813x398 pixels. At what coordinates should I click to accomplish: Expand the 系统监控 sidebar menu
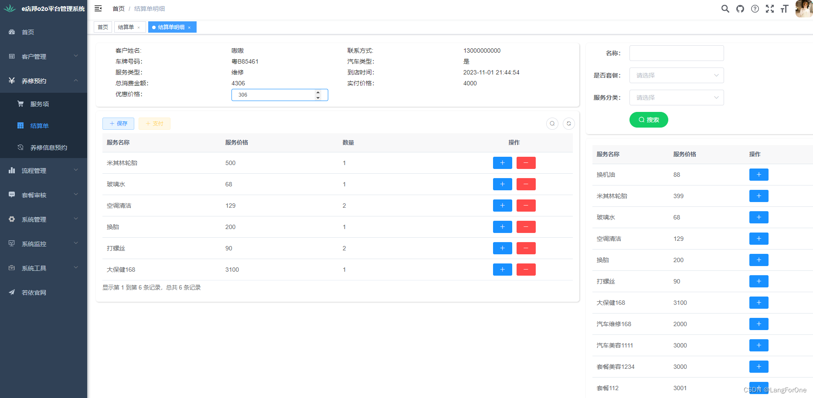tap(44, 243)
